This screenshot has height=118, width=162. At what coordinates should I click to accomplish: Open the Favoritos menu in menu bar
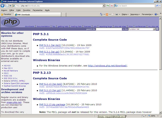(x=27, y=10)
